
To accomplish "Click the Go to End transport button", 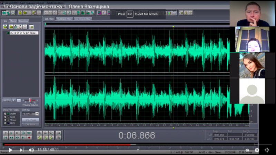I will 23,137.
